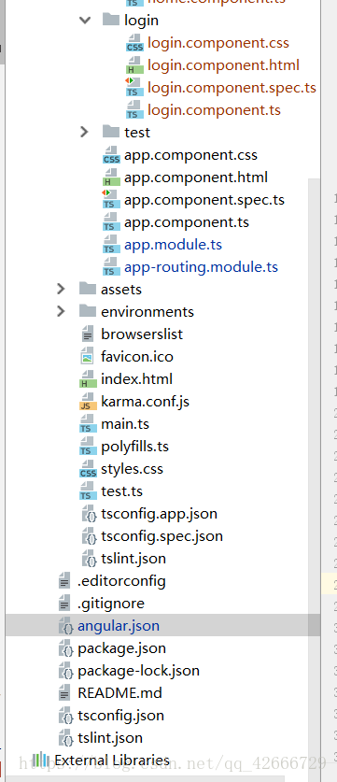Select the assets folder name
Viewport: 337px width, 782px height.
click(121, 290)
